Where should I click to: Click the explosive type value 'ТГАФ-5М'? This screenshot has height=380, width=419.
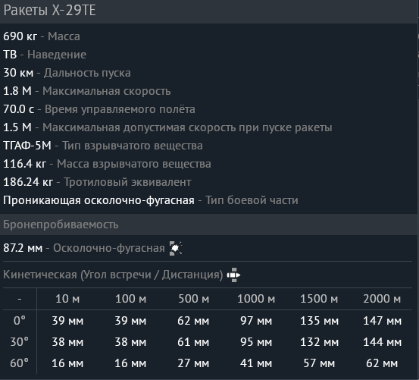pos(27,146)
